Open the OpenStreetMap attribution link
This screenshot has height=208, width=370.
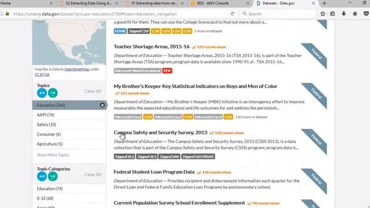click(77, 69)
